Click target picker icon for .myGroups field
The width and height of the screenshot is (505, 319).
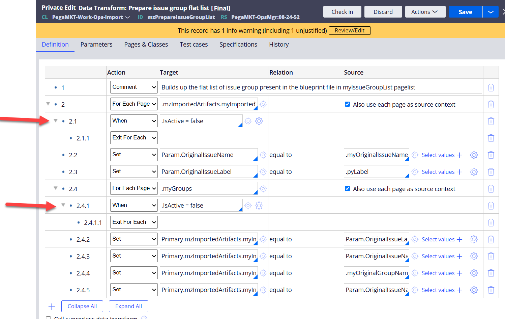coord(263,189)
